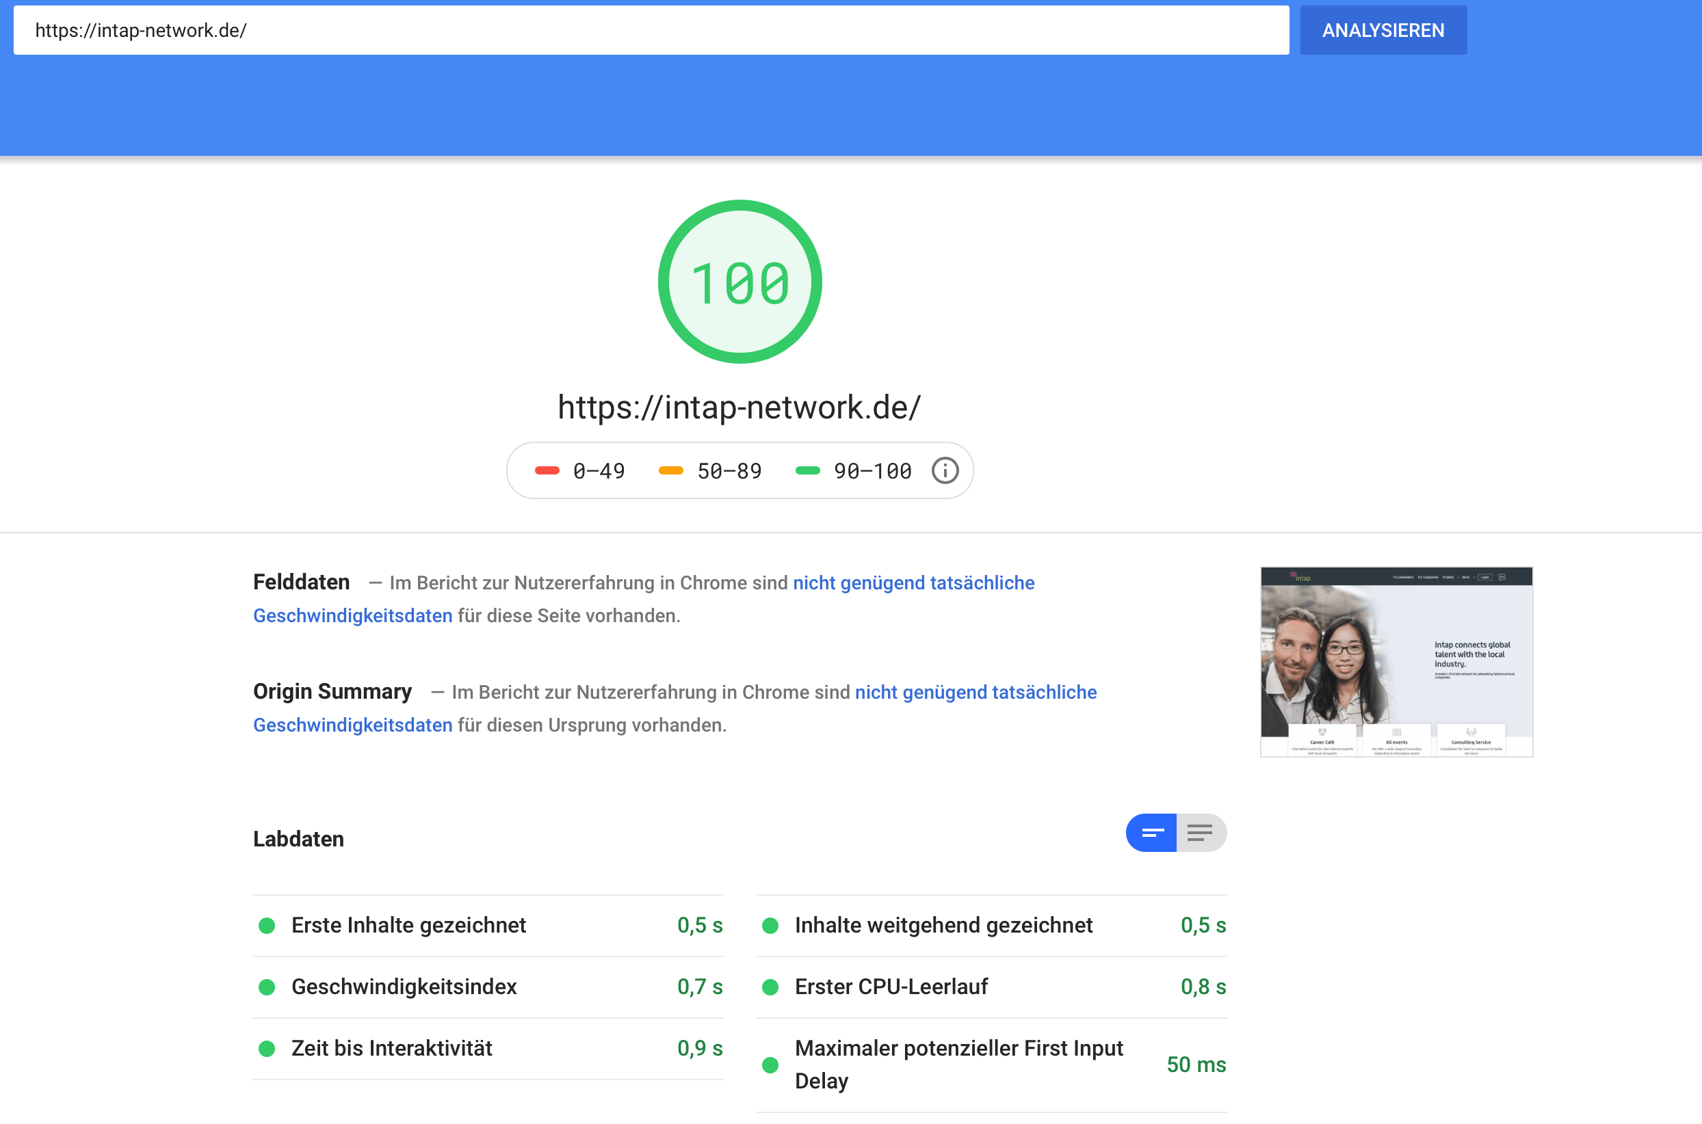Click inside the URL input field

[x=646, y=29]
